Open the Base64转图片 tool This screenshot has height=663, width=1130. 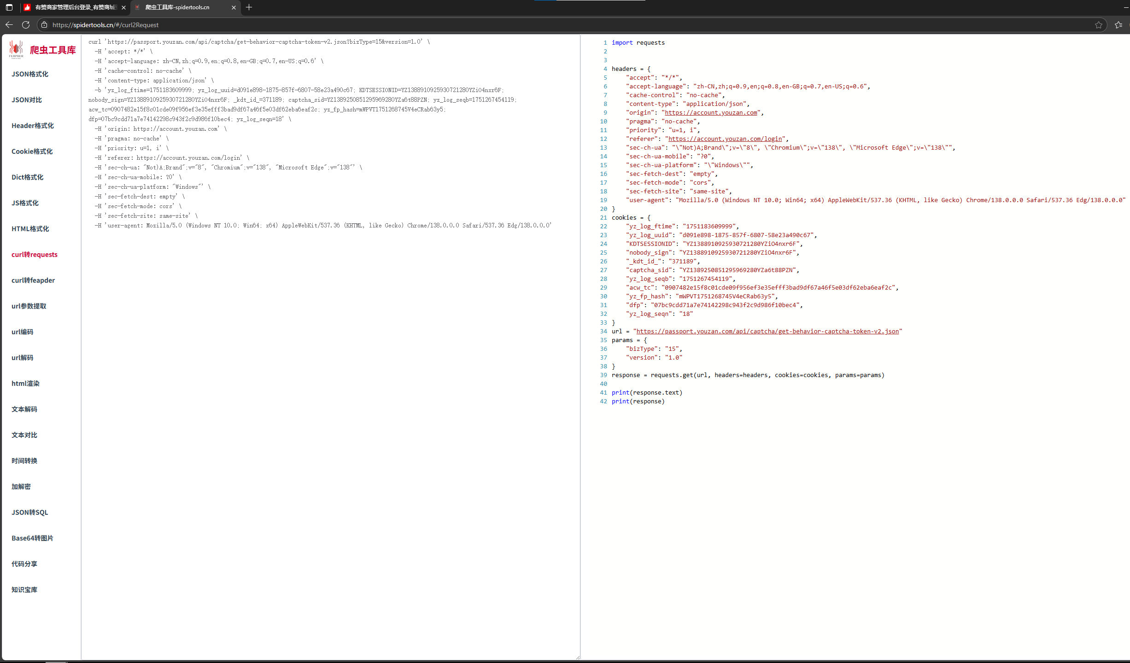(32, 538)
